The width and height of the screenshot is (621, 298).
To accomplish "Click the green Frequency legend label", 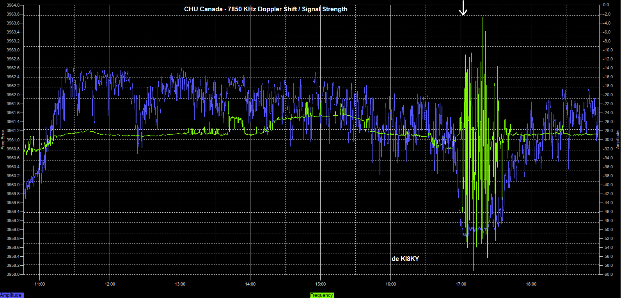I will [321, 295].
